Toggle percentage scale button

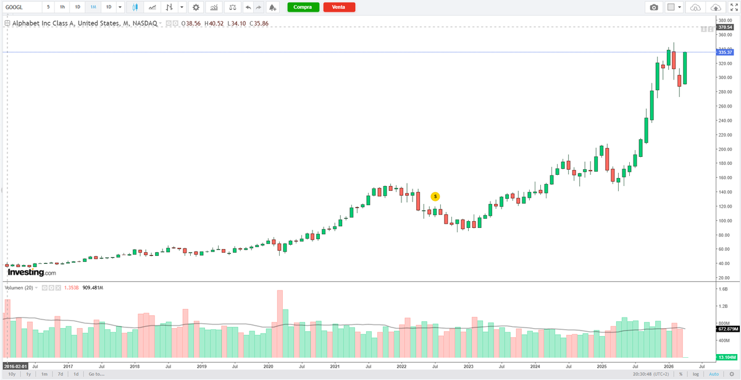681,374
